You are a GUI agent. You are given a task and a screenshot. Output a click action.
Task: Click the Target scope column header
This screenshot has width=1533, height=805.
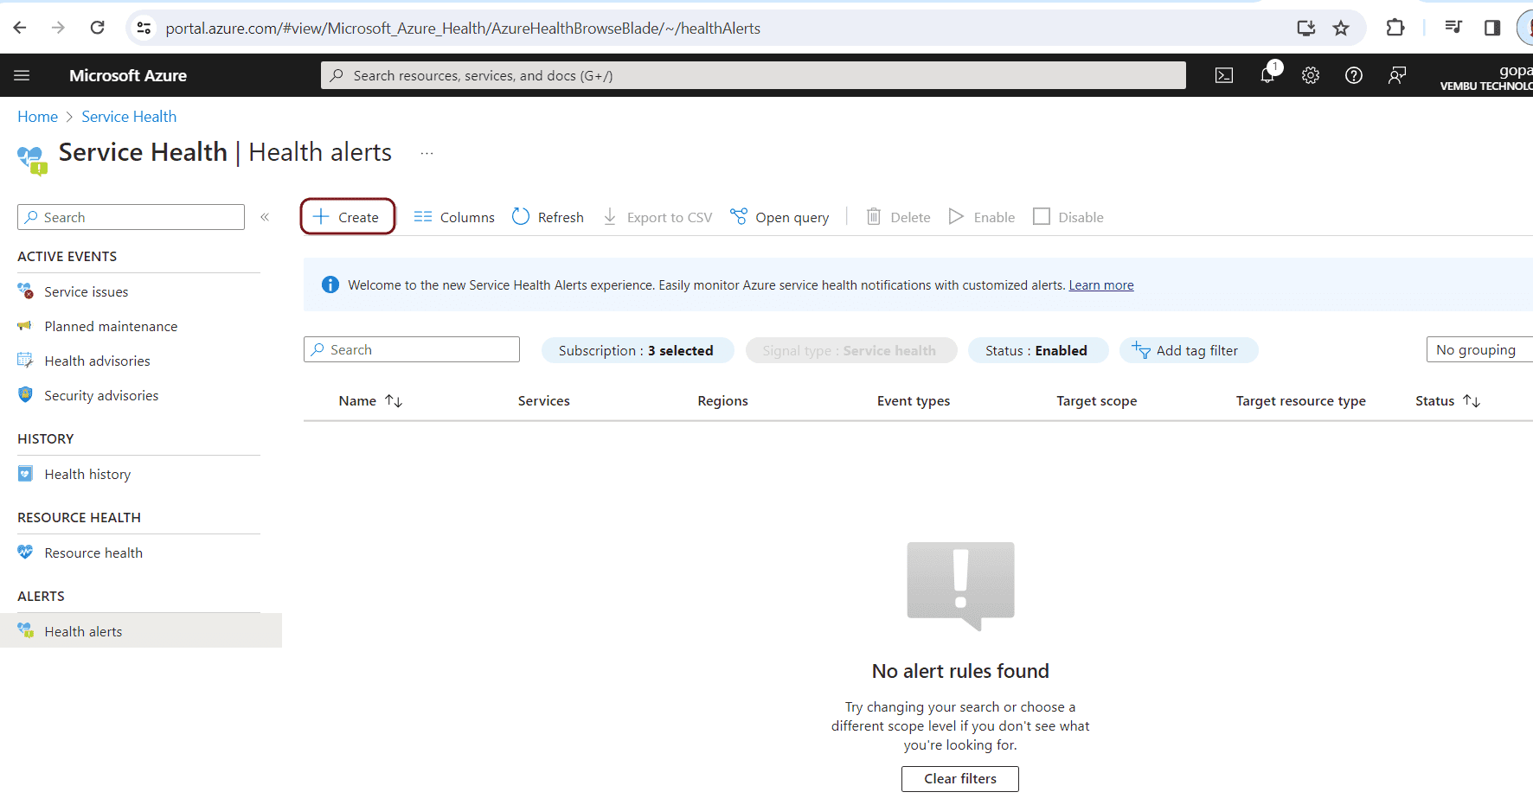[1097, 400]
